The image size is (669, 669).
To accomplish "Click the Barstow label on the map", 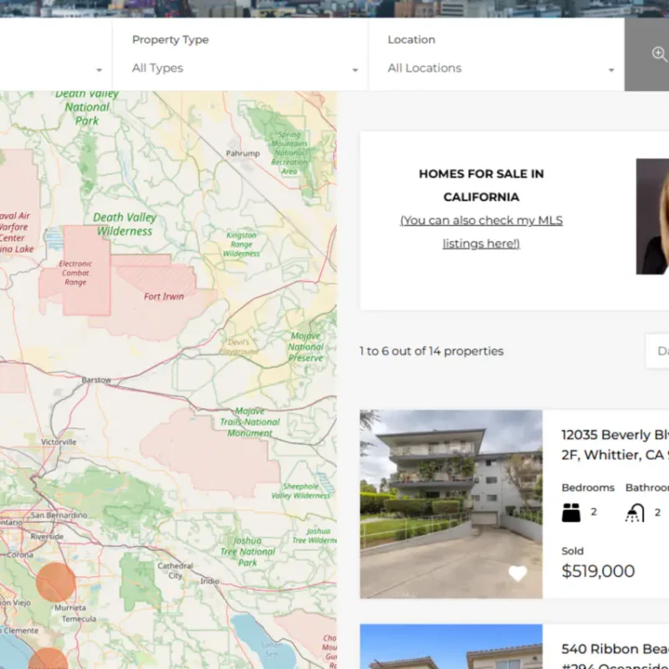I will (x=96, y=380).
